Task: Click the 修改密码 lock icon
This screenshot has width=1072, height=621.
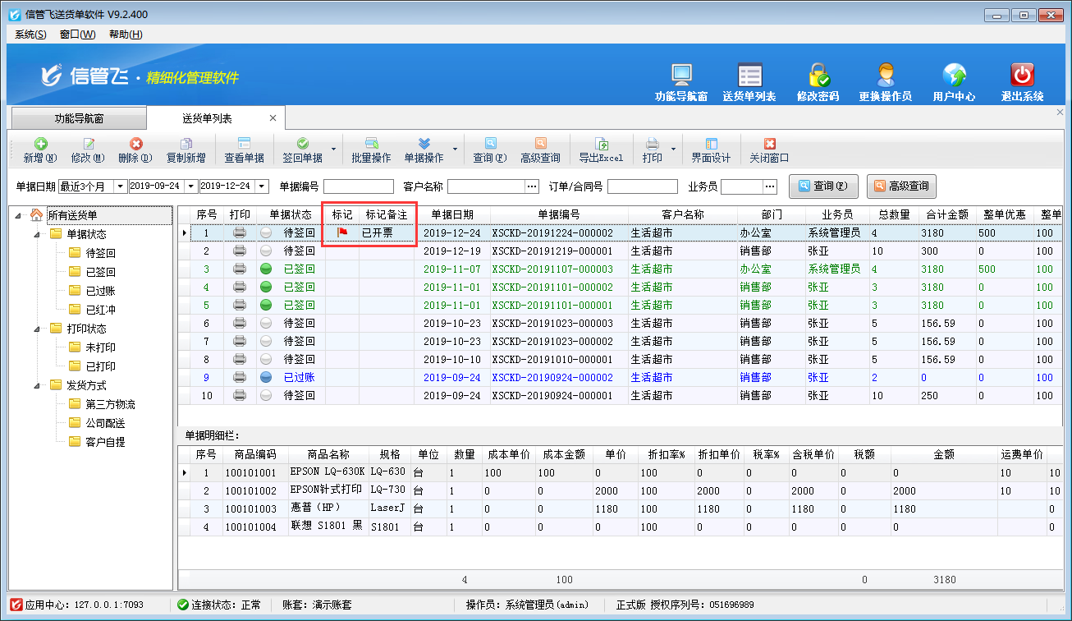Action: 818,76
